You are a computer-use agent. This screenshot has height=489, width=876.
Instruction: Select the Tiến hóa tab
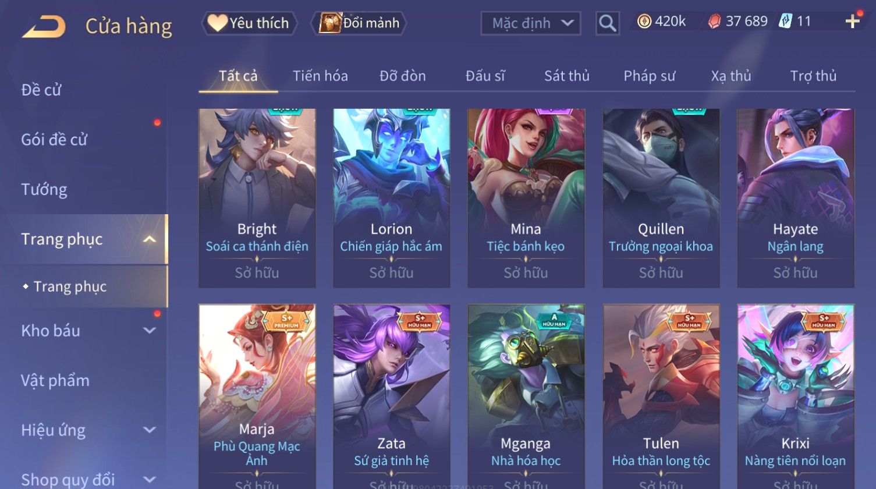click(320, 76)
